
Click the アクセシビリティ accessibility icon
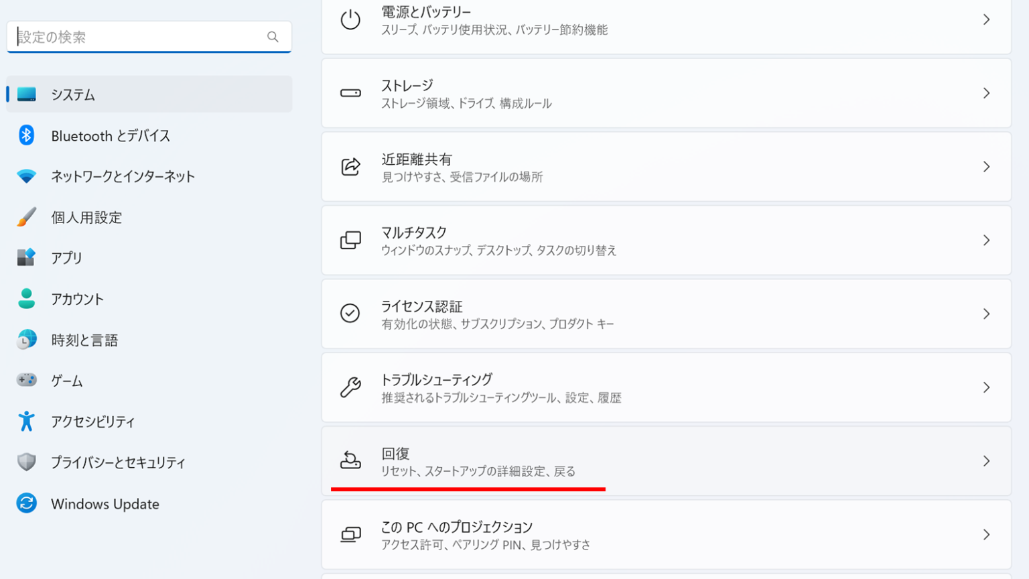coord(25,422)
